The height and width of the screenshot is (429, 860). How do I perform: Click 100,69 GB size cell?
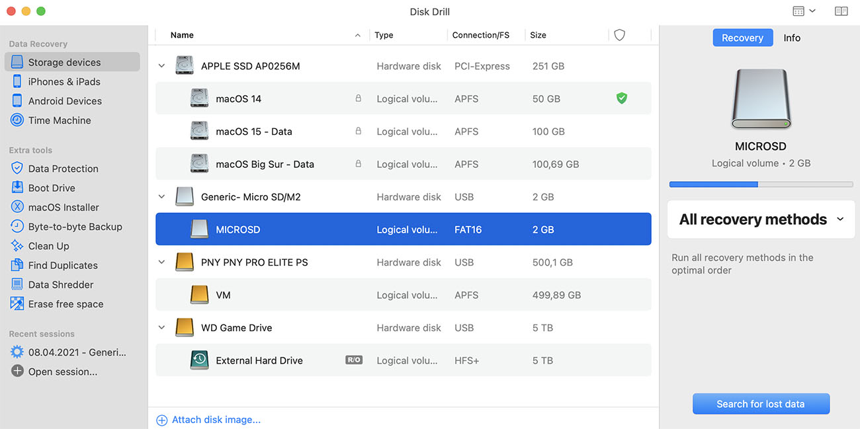pos(556,164)
